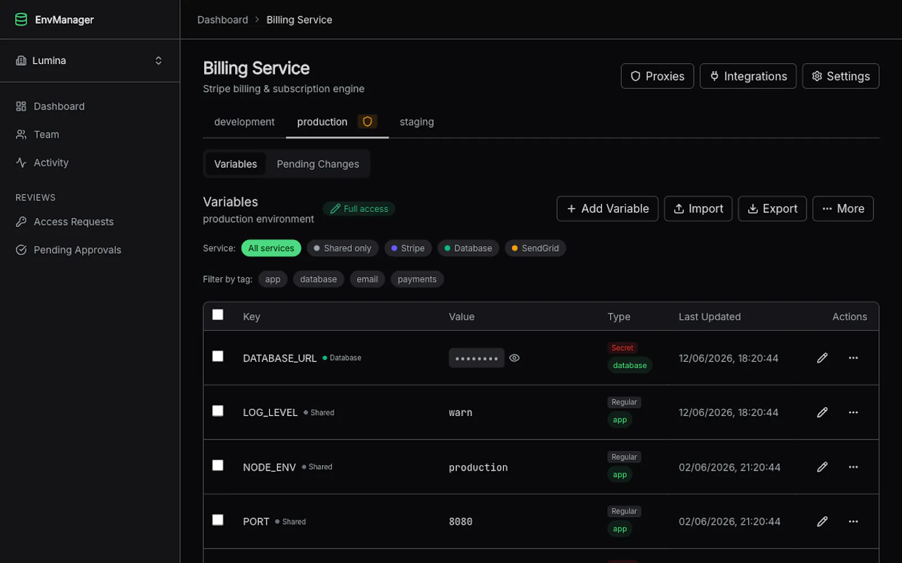902x563 pixels.
Task: Click the warn value
Action: (461, 413)
